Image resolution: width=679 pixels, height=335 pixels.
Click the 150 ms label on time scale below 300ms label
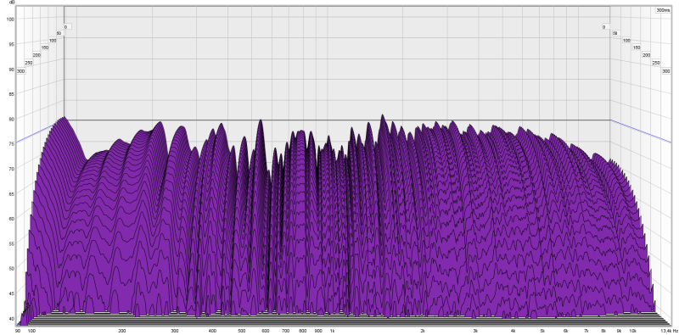click(x=637, y=47)
